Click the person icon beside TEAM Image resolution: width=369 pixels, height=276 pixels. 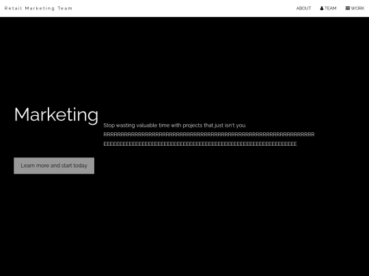322,8
